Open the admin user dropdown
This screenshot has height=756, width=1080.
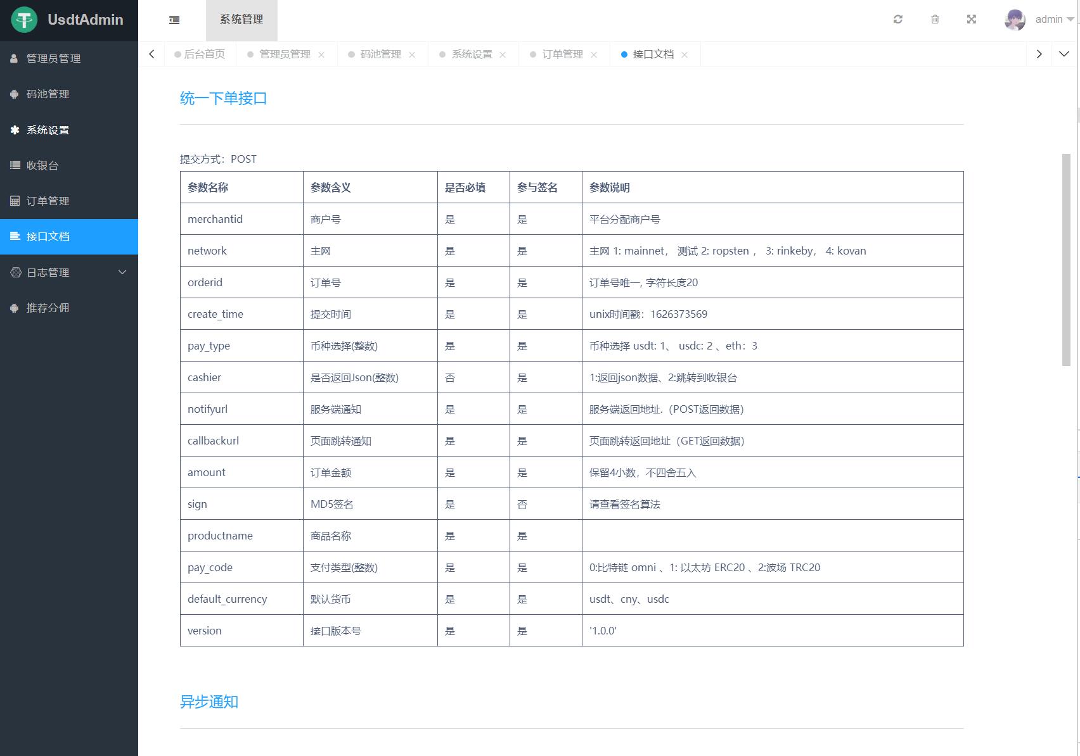tap(1054, 20)
